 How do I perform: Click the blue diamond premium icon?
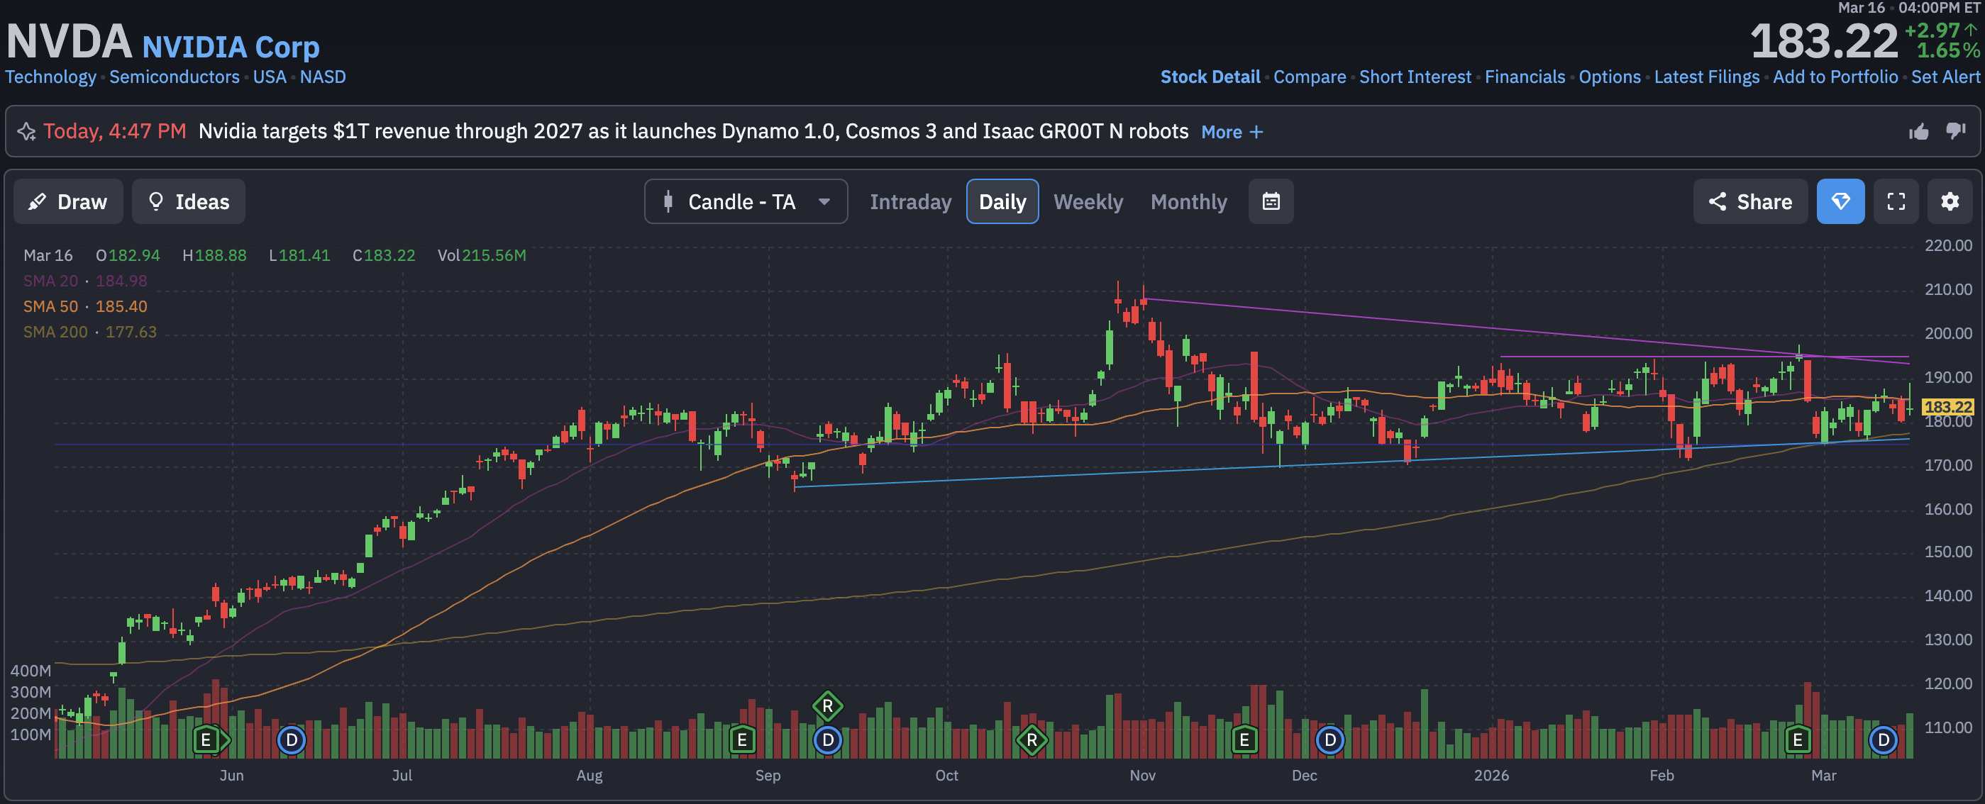coord(1840,202)
